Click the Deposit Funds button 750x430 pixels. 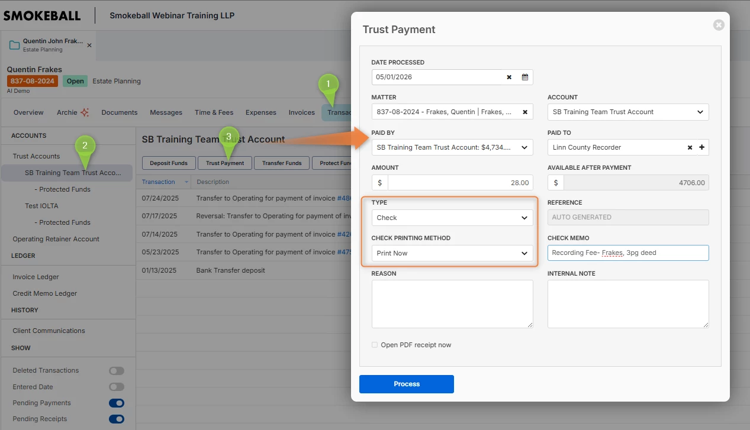tap(169, 163)
